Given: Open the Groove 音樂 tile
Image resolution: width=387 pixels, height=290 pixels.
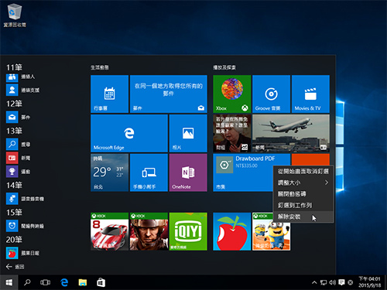Looking at the screenshot, I should pos(271,94).
